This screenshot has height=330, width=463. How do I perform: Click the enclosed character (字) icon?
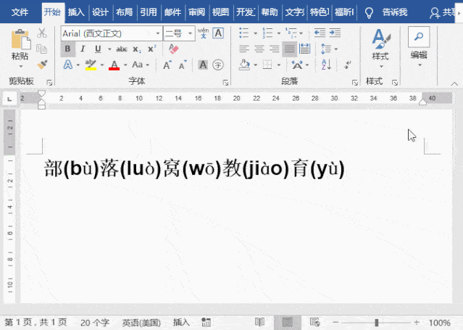click(x=218, y=65)
